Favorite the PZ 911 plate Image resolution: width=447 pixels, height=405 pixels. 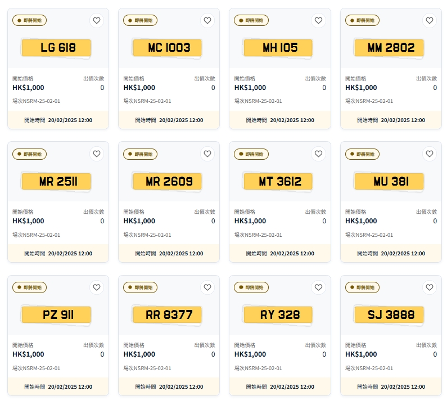pyautogui.click(x=97, y=287)
